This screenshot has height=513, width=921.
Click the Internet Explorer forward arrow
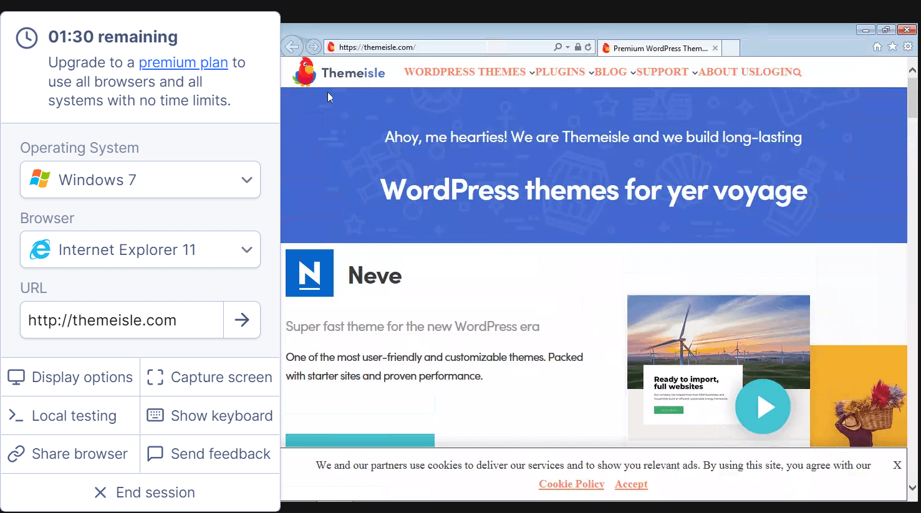(314, 47)
